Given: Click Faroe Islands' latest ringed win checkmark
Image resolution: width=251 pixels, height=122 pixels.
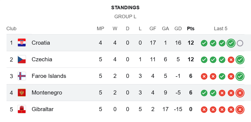Looking at the screenshot, I should tap(240, 76).
